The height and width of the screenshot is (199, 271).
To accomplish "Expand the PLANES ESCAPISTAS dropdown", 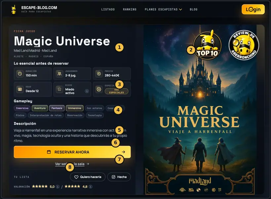I will [x=163, y=9].
